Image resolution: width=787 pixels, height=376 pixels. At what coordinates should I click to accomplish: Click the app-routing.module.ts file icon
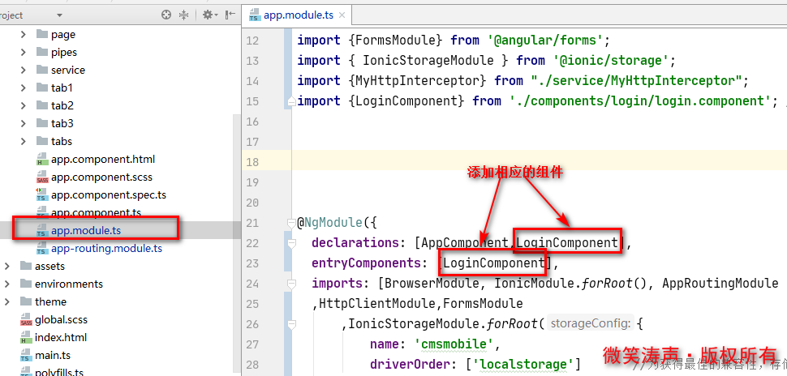(42, 249)
